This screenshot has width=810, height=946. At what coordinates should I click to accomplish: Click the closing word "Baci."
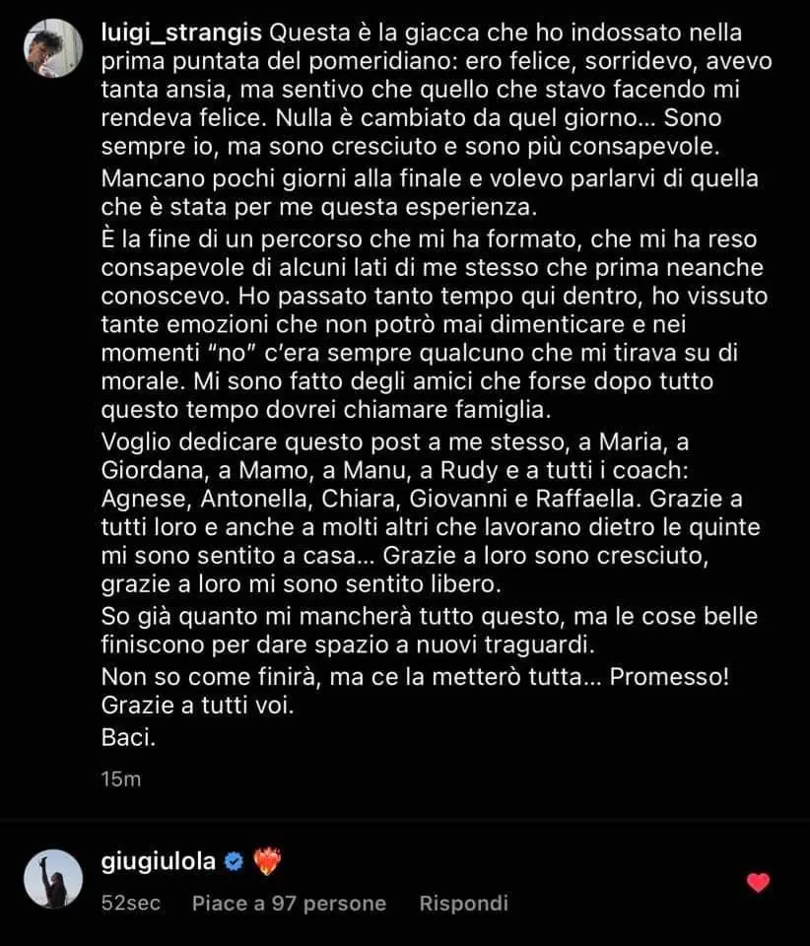pos(128,737)
